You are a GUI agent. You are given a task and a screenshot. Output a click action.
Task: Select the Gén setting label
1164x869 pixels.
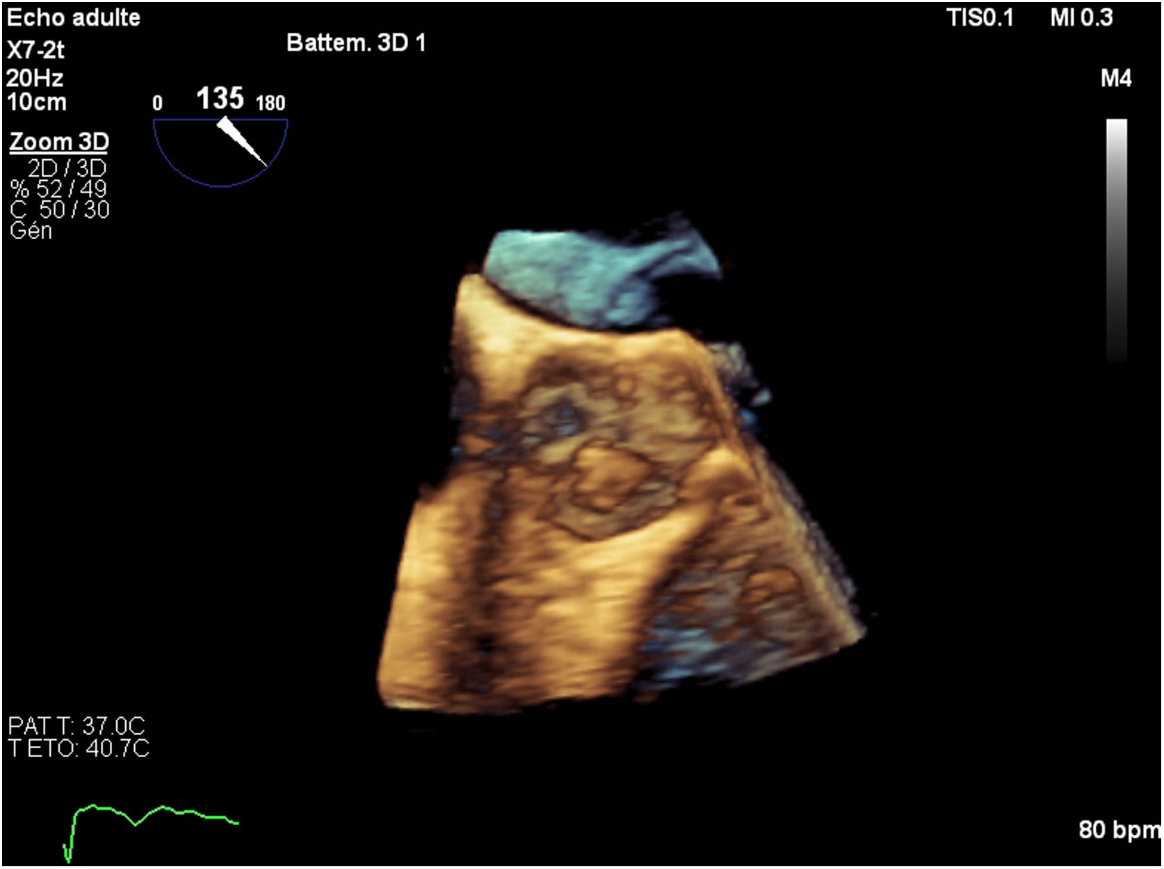31,230
